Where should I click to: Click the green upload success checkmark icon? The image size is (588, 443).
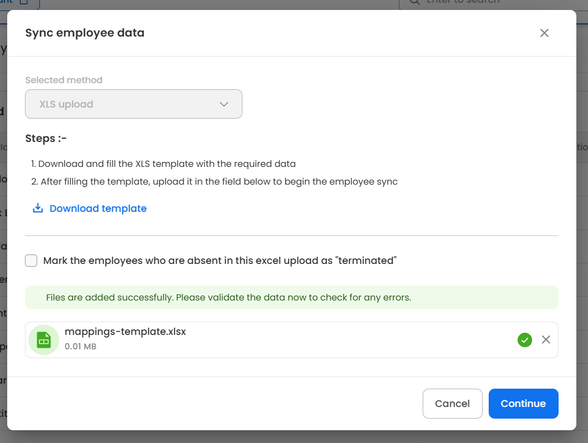click(x=525, y=340)
